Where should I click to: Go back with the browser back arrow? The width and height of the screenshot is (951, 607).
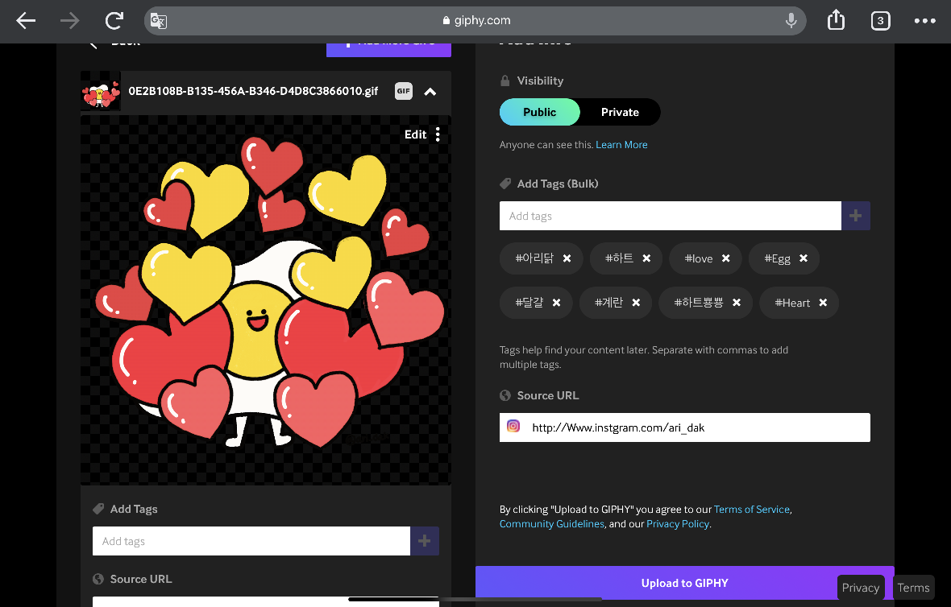(26, 21)
